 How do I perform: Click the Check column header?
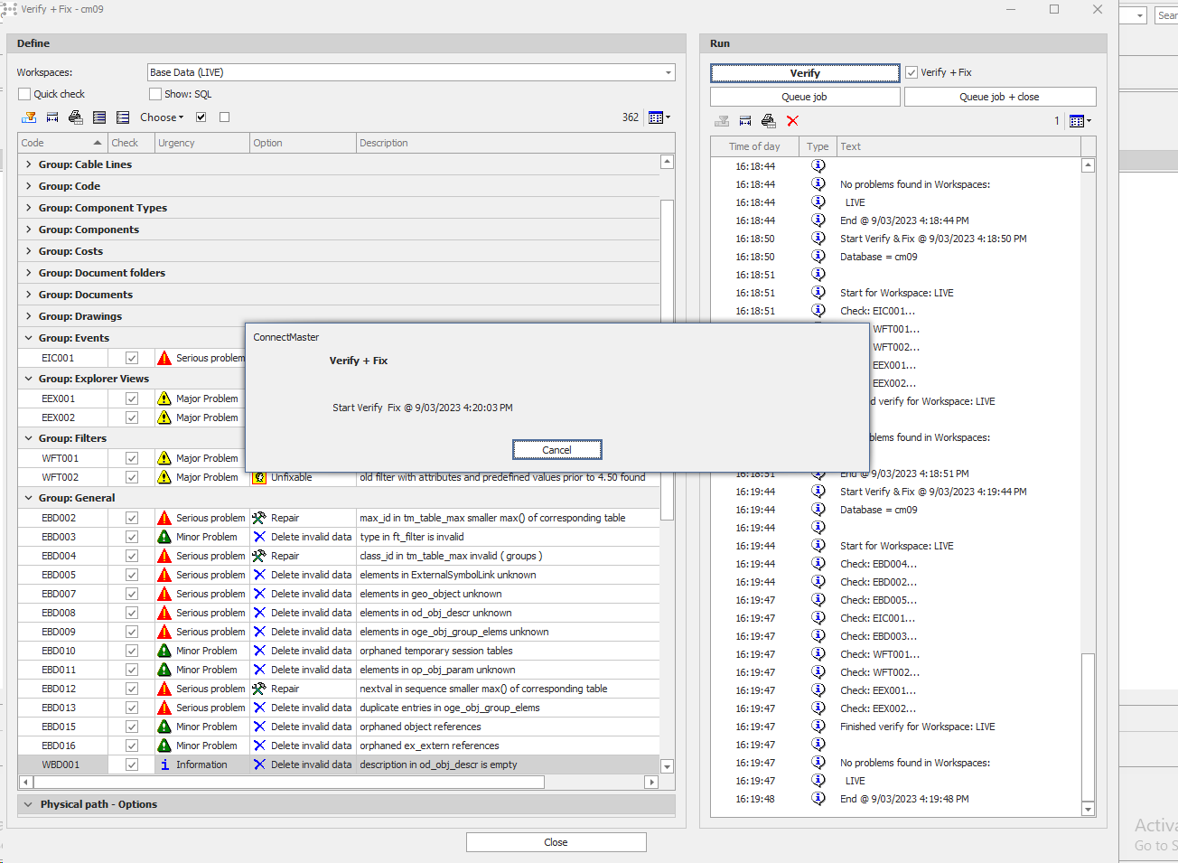pos(131,143)
